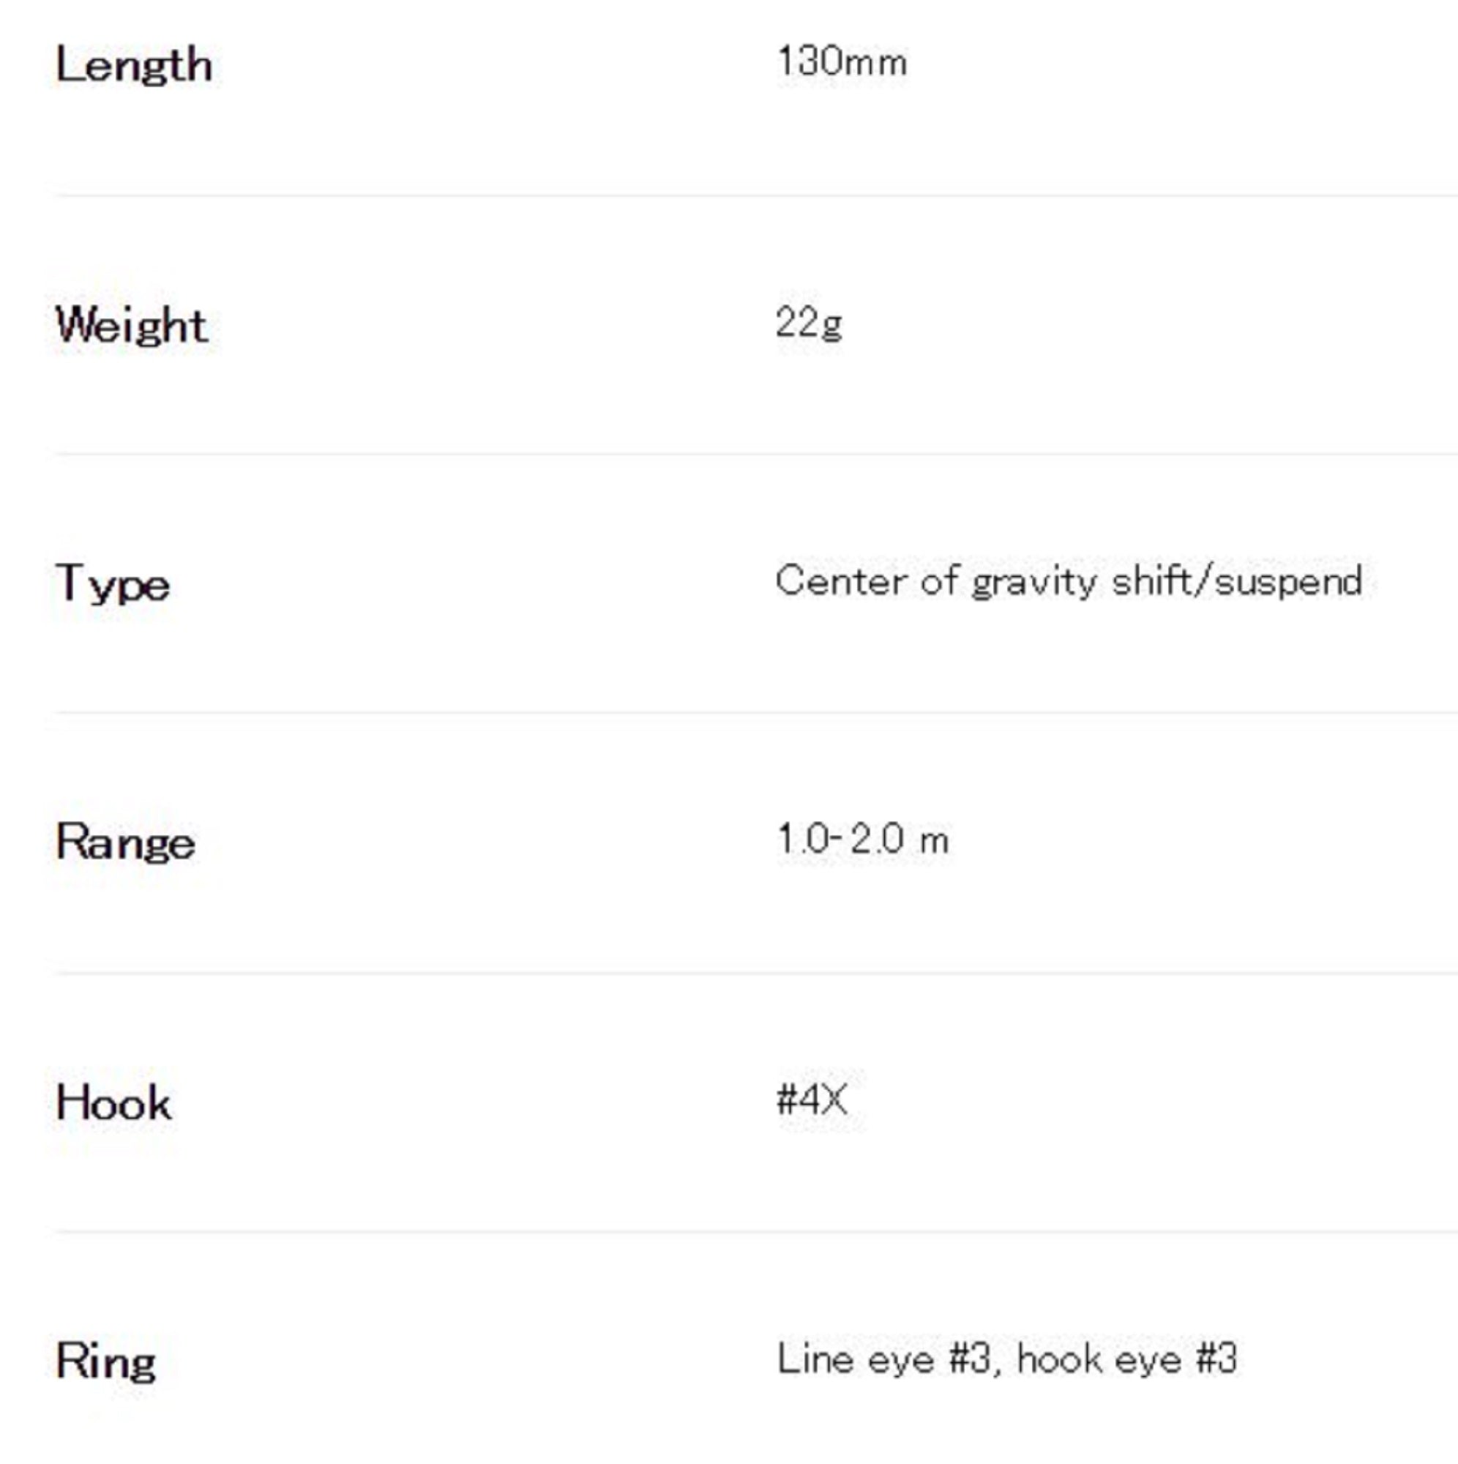Image resolution: width=1458 pixels, height=1464 pixels.
Task: Click the Hook label
Action: pyautogui.click(x=113, y=1102)
